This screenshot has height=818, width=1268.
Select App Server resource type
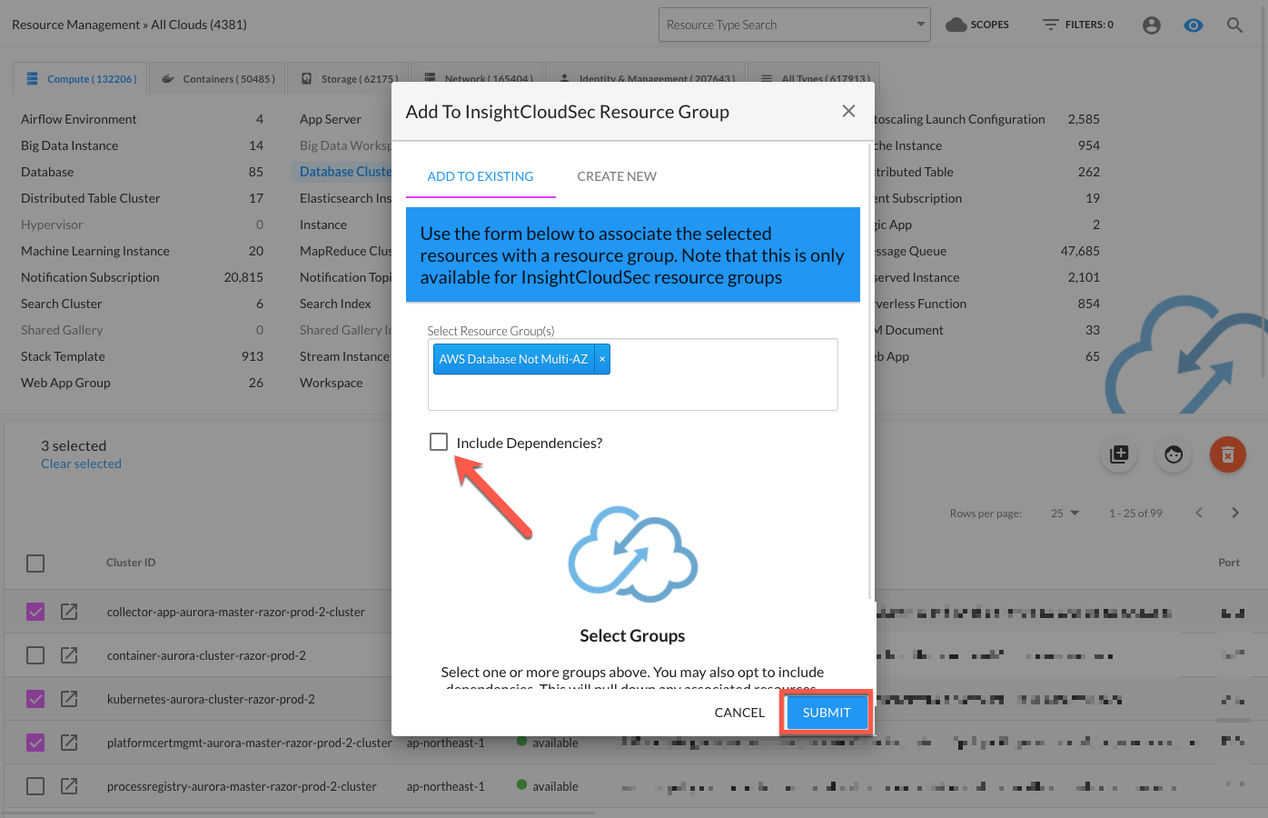(x=331, y=119)
